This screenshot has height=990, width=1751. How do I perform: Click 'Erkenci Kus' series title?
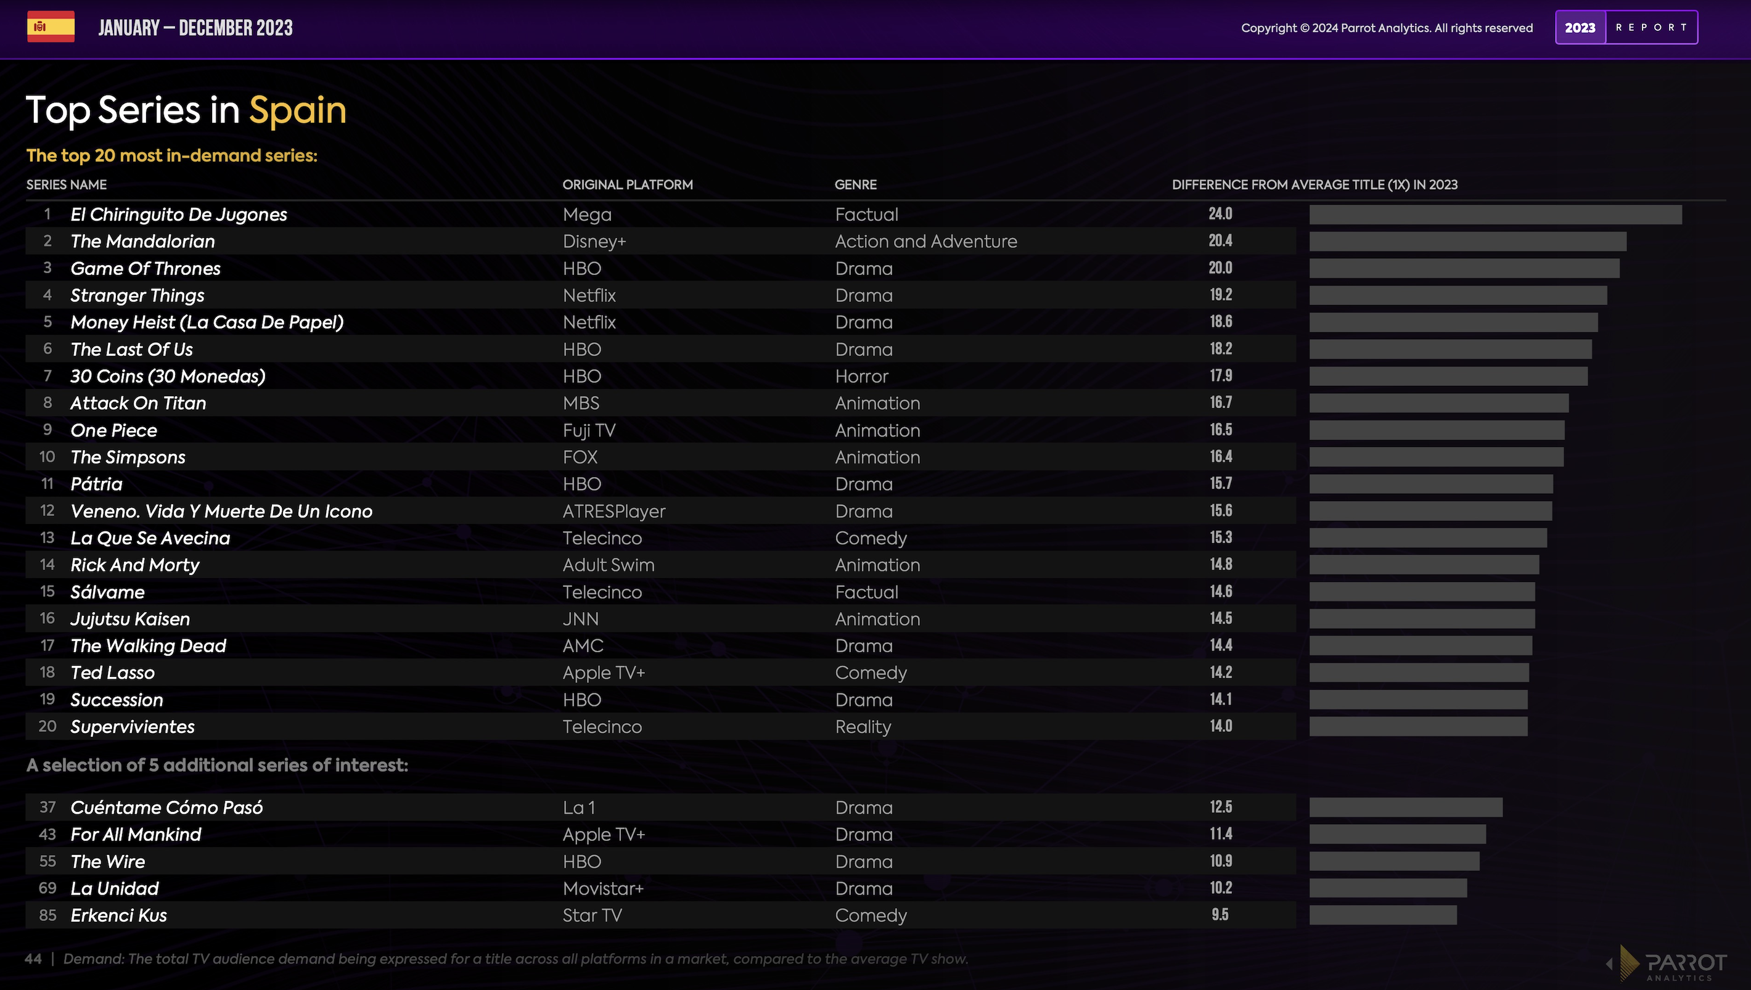[119, 915]
